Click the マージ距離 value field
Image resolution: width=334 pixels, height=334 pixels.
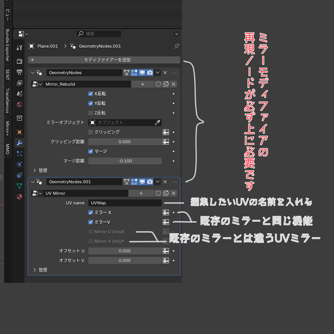coord(125,161)
